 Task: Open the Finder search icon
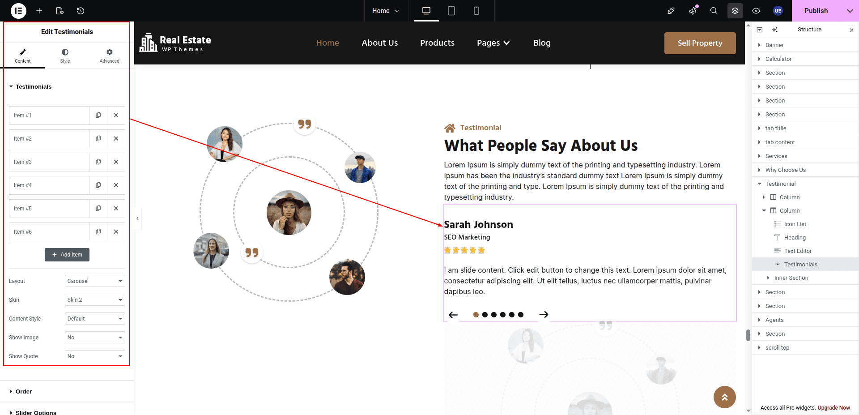[714, 11]
